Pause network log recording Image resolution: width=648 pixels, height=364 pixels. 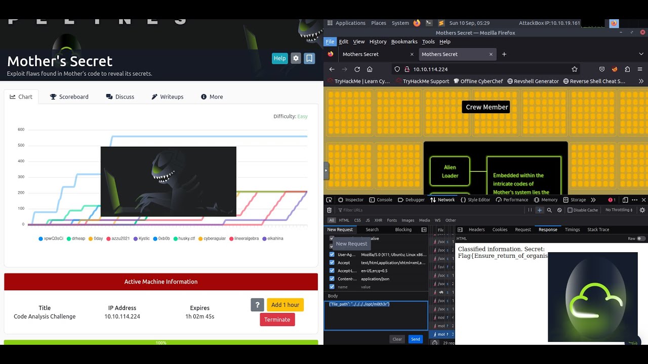[530, 210]
